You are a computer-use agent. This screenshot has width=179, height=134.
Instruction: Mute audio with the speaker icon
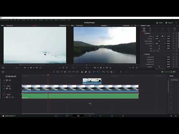[162, 72]
